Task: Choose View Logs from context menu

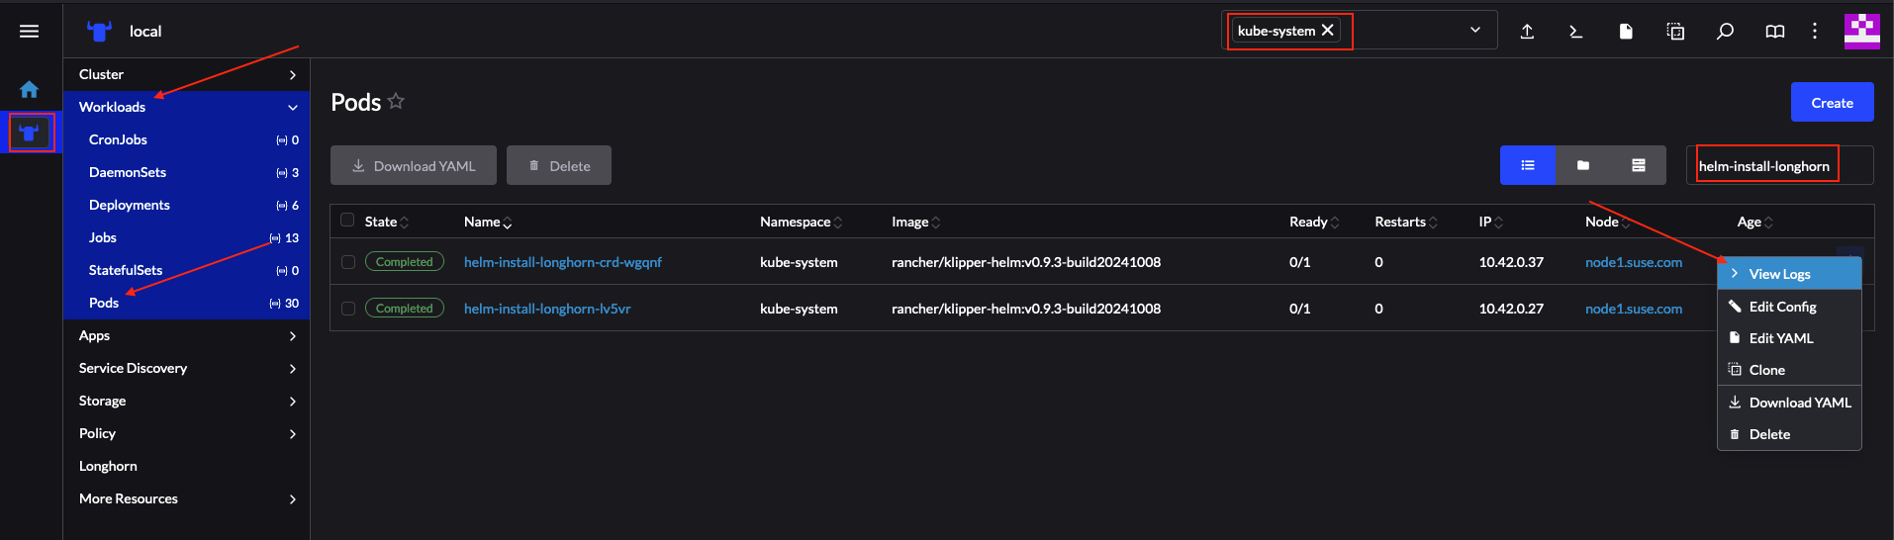Action: (1779, 274)
